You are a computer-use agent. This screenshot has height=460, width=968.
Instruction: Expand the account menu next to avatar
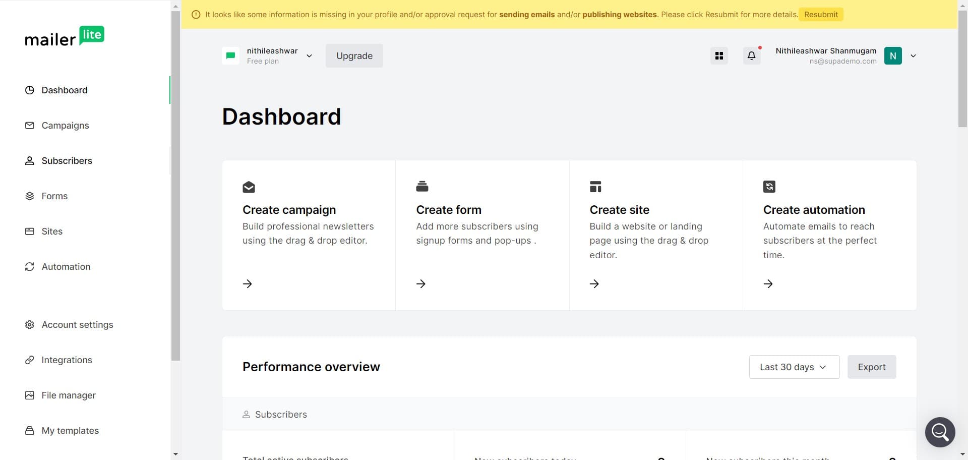(x=913, y=55)
